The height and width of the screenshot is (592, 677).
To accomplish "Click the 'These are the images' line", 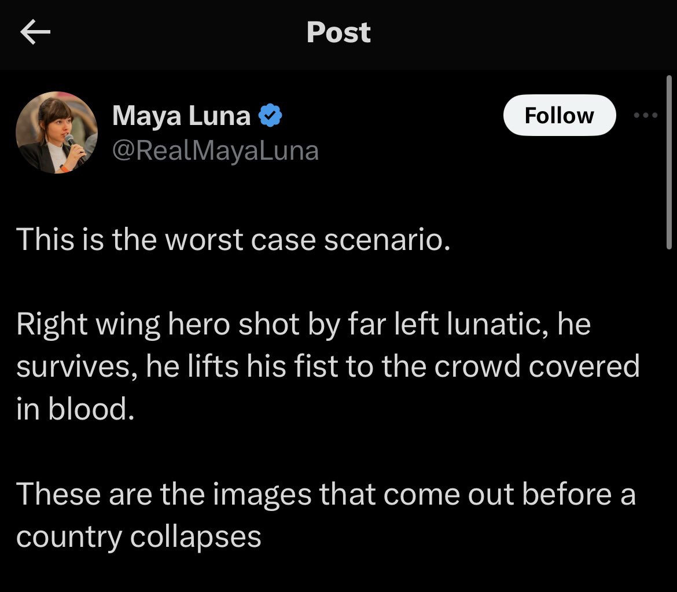I will 326,494.
